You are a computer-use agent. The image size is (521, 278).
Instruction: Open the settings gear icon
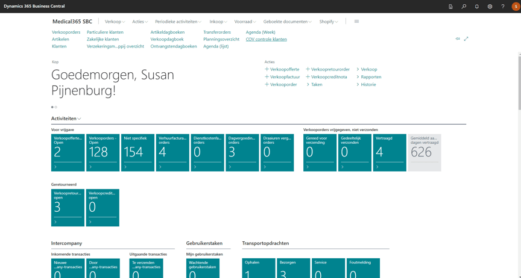pyautogui.click(x=490, y=6)
